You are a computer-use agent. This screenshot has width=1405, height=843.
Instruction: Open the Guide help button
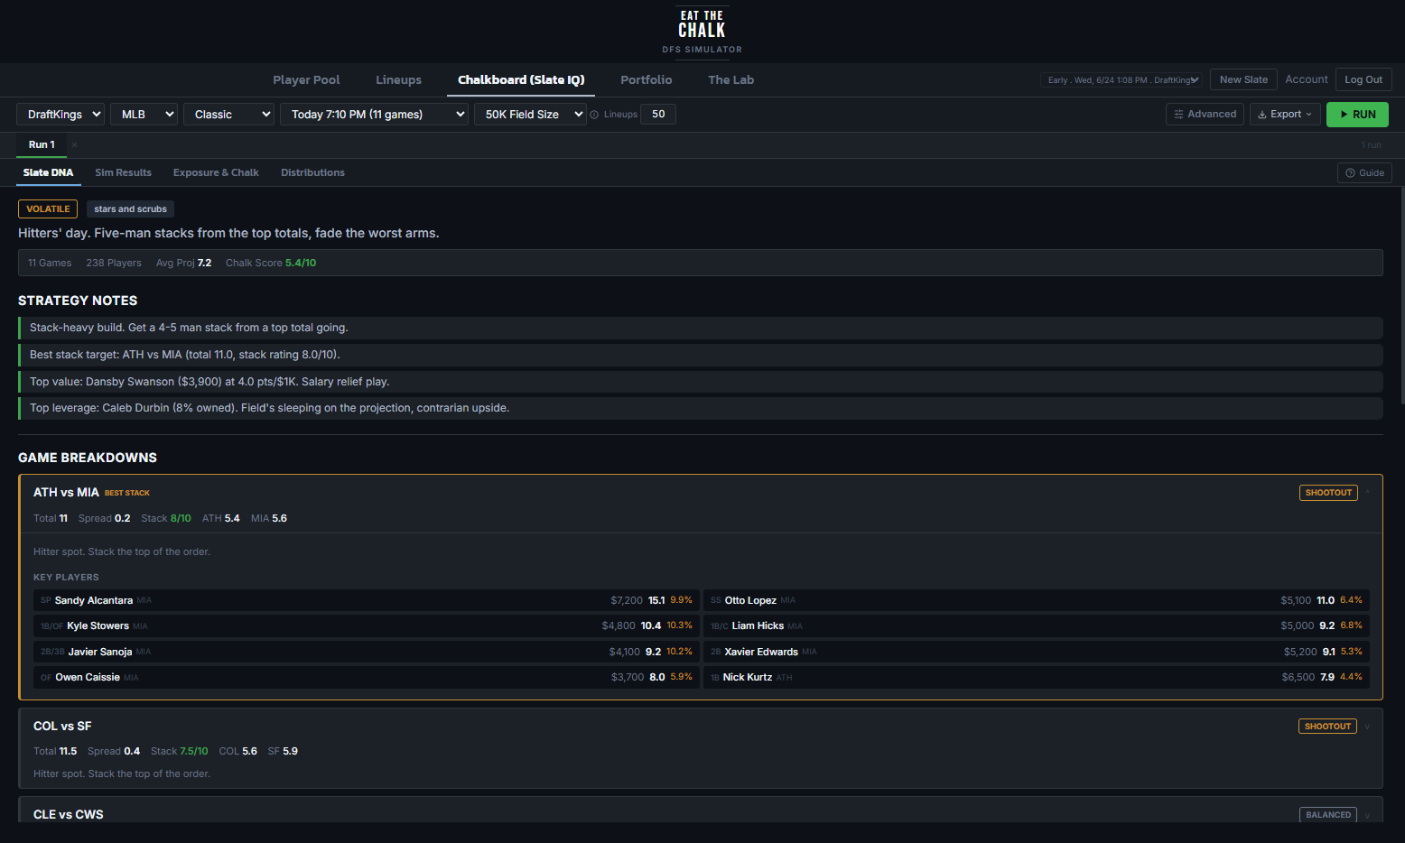(x=1364, y=173)
